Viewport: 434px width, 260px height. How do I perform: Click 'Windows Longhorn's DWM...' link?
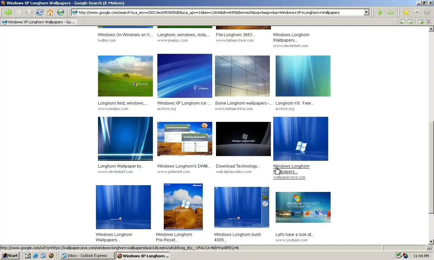pyautogui.click(x=184, y=166)
